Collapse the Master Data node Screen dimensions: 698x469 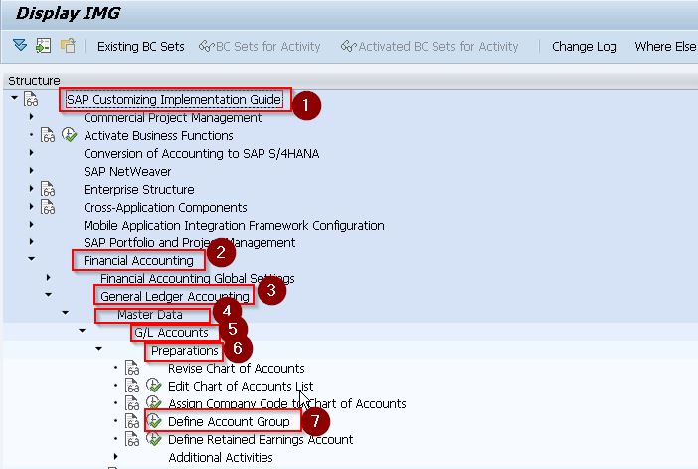click(65, 313)
